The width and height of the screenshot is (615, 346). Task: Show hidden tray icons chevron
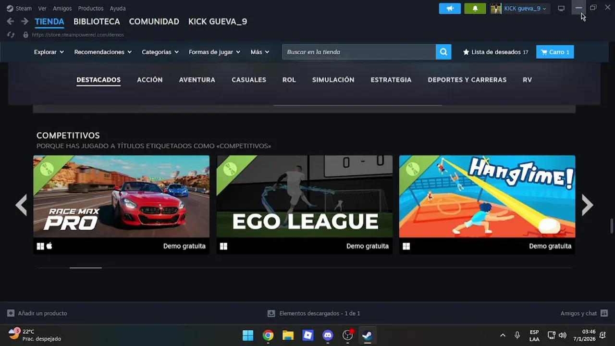[x=503, y=335]
